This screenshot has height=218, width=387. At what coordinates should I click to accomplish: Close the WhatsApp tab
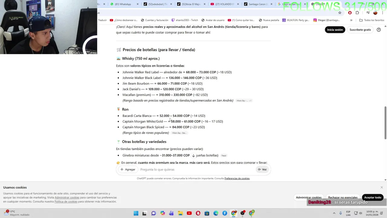pyautogui.click(x=138, y=4)
